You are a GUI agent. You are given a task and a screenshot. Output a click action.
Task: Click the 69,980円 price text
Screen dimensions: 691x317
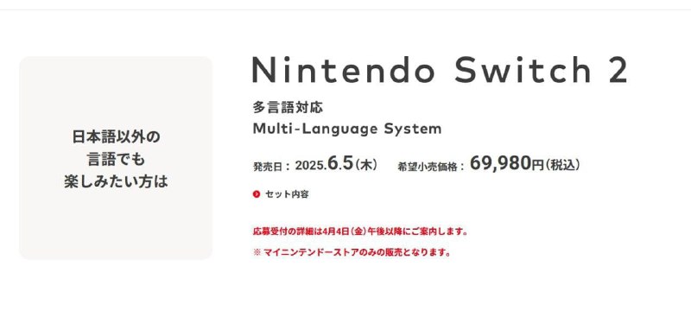pos(507,163)
